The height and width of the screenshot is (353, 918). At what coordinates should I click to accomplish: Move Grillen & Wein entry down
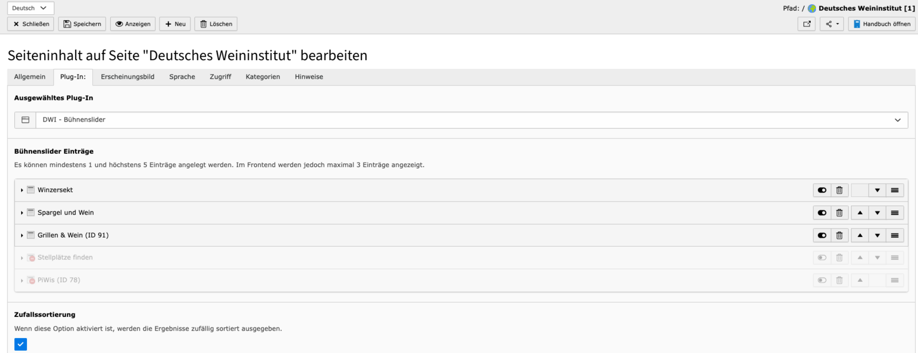click(877, 235)
